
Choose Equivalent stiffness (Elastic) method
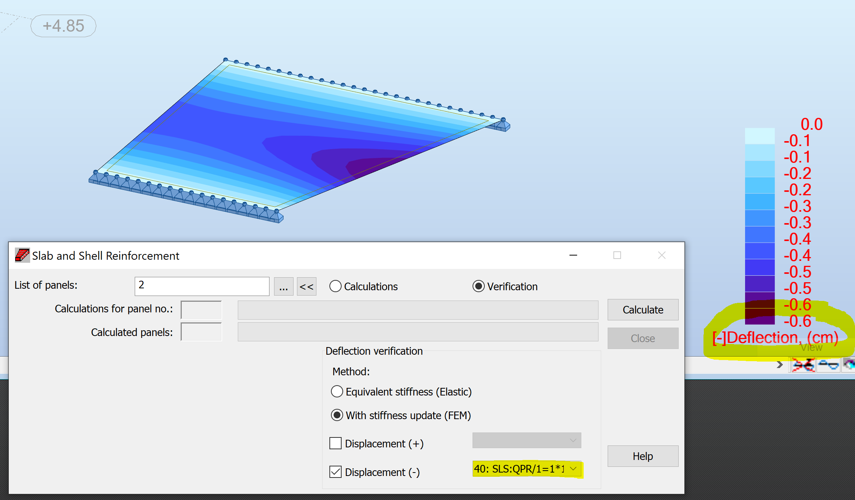(x=337, y=392)
